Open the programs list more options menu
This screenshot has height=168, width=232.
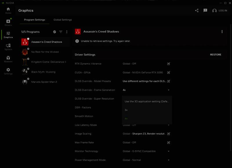[x=67, y=32]
